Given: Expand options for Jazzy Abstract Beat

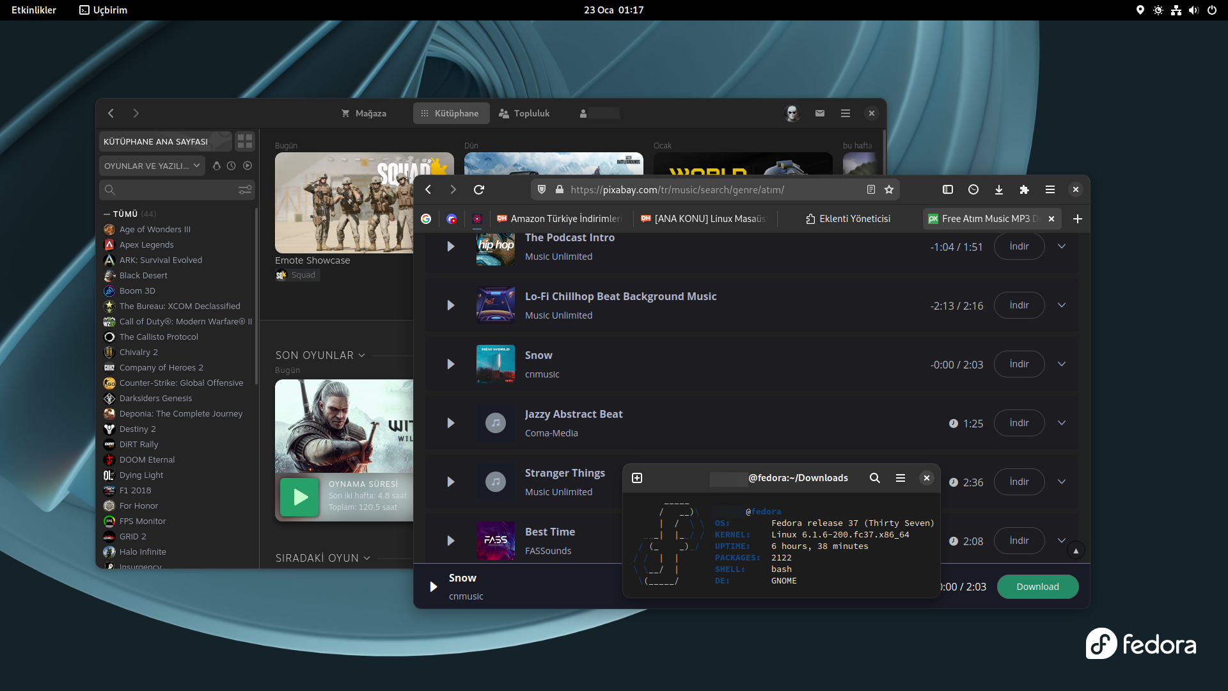Looking at the screenshot, I should pyautogui.click(x=1062, y=423).
